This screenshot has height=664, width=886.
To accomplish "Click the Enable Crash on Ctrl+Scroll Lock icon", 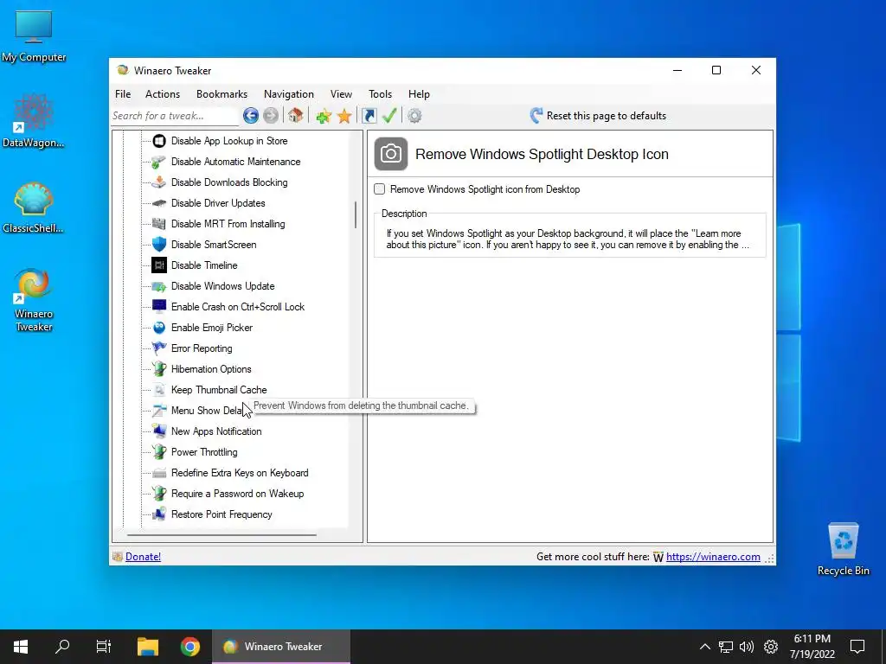I will click(159, 307).
